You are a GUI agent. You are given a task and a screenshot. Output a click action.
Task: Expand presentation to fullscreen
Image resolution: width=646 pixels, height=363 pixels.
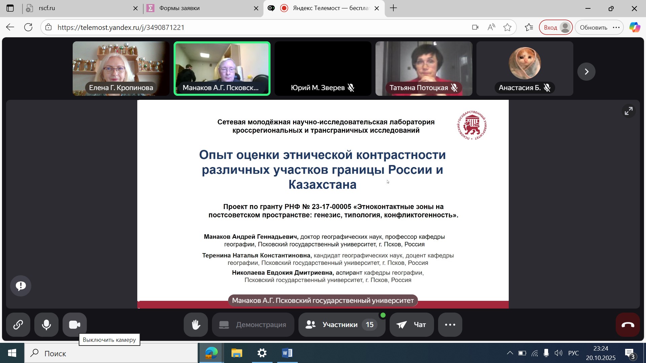click(x=629, y=111)
